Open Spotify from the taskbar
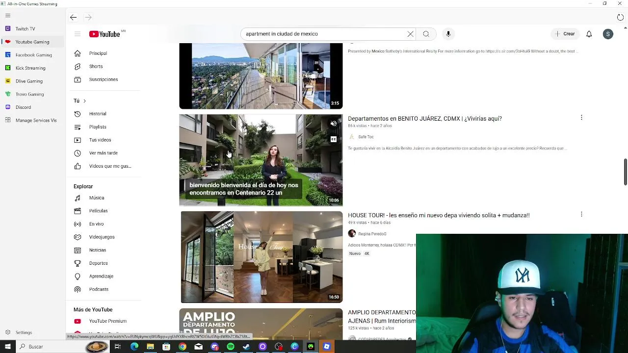Screen dimensions: 628x353 230,347
